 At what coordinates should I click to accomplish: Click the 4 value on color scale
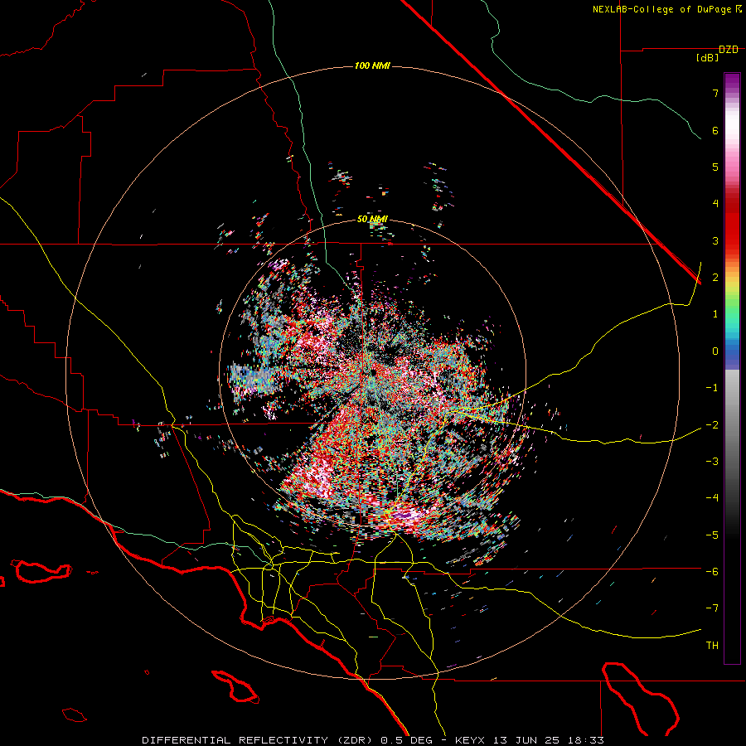click(x=715, y=204)
